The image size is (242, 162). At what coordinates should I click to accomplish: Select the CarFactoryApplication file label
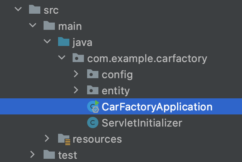[157, 107]
